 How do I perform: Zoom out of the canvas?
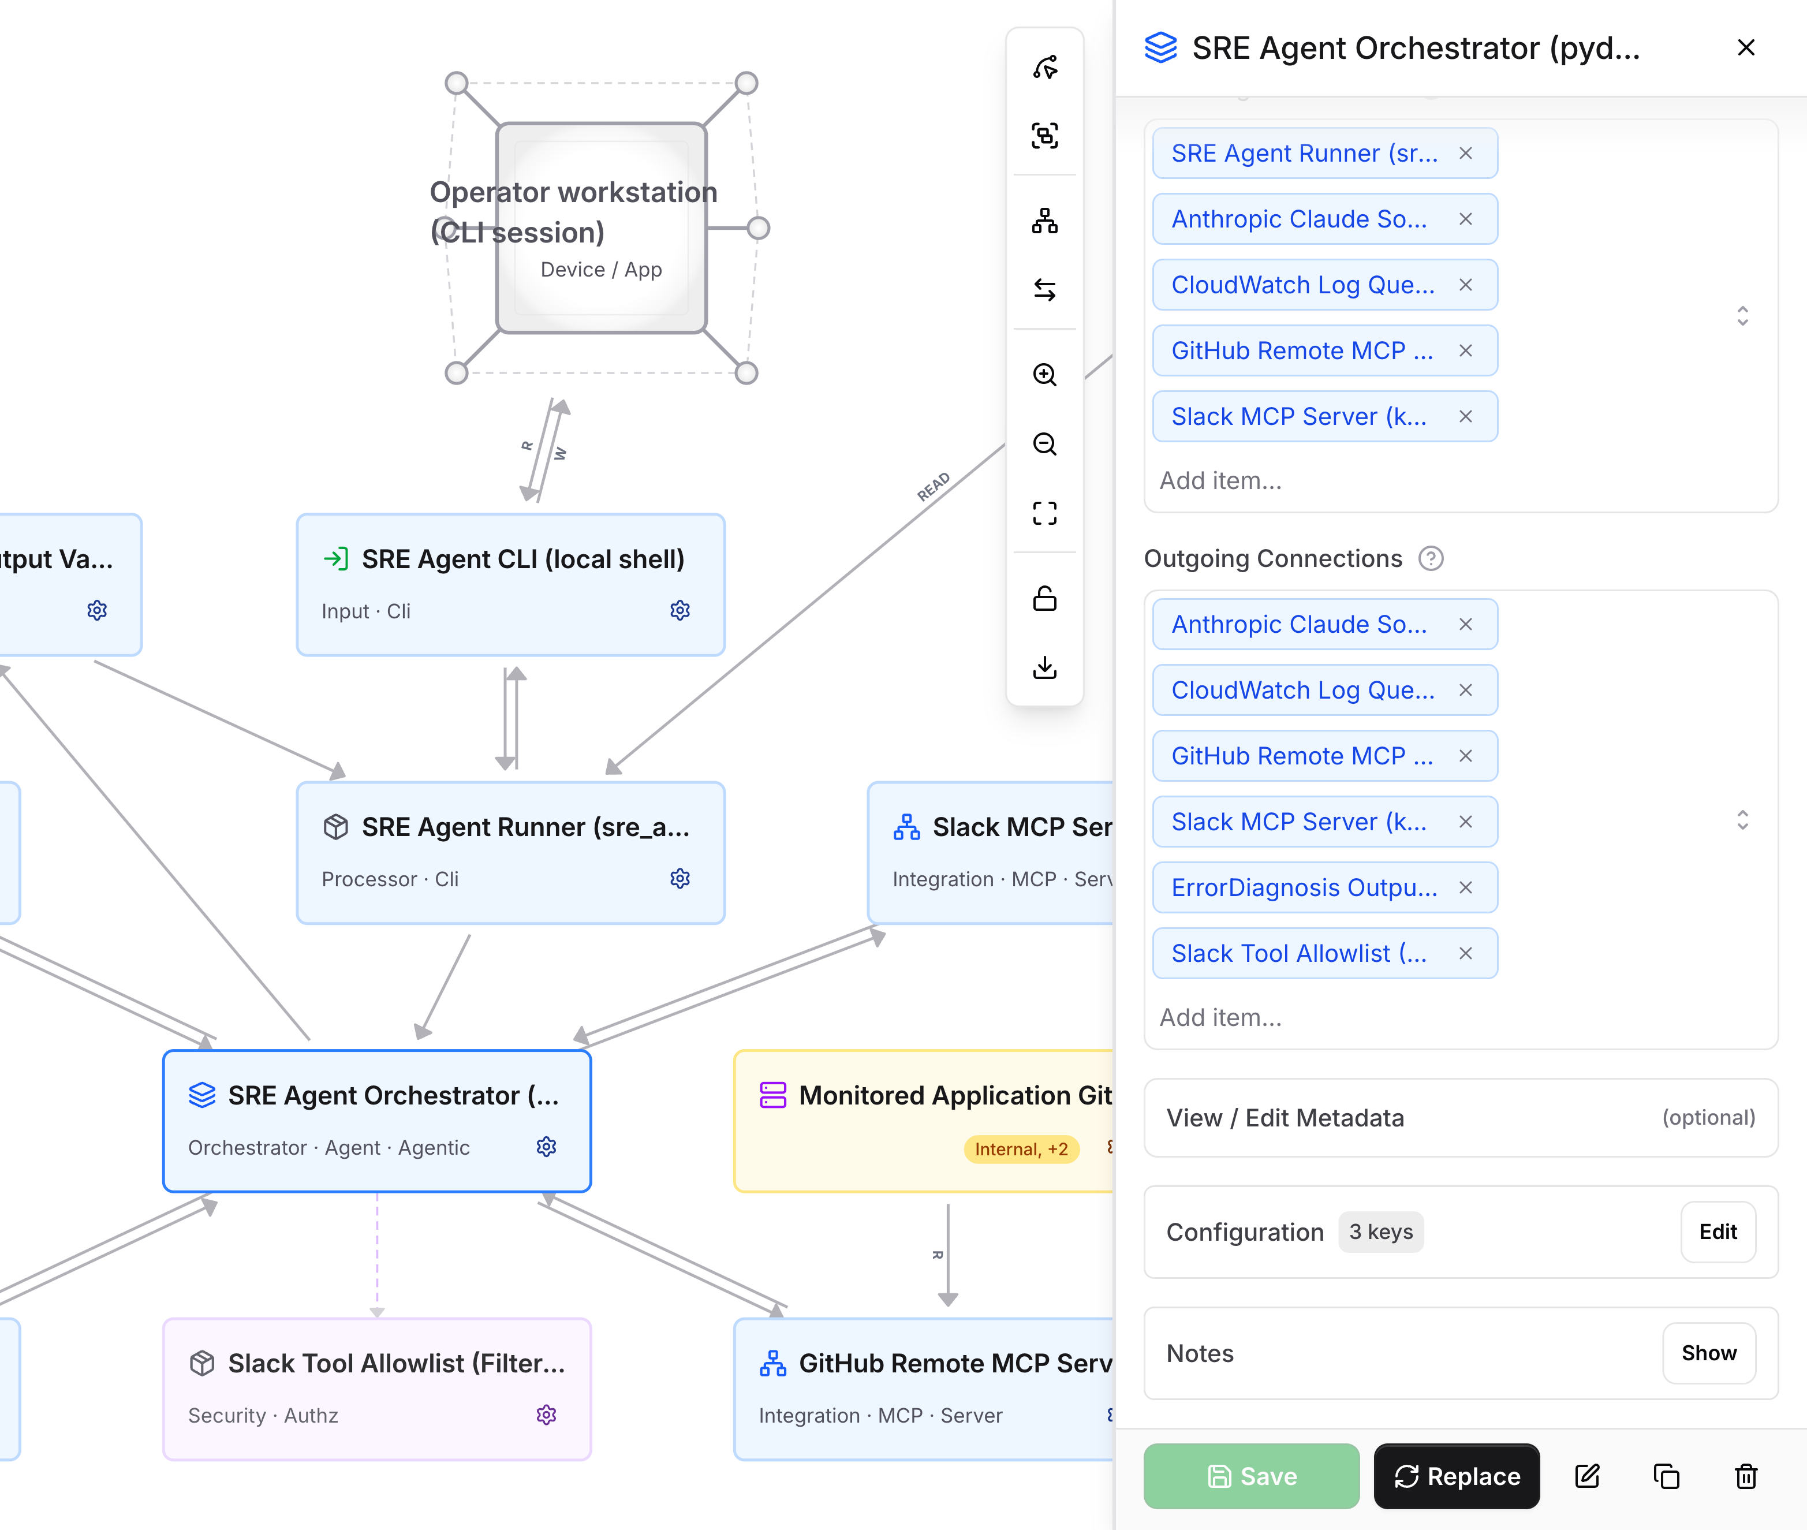pyautogui.click(x=1045, y=444)
